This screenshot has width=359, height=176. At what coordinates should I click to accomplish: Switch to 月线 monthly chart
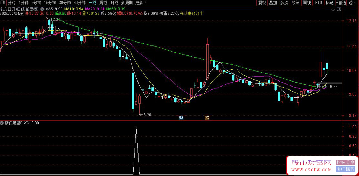click(x=114, y=3)
